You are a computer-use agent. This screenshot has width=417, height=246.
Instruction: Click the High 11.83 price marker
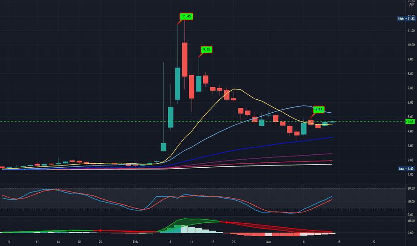pyautogui.click(x=406, y=19)
